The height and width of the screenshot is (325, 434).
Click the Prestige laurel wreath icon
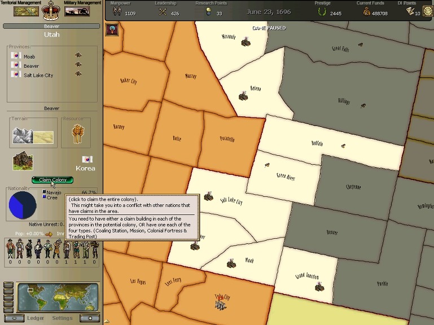click(x=322, y=12)
